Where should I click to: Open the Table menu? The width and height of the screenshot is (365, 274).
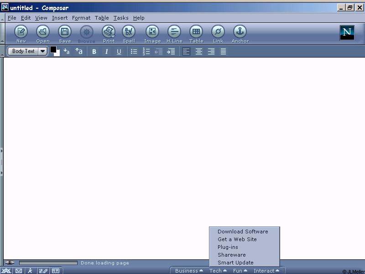[102, 18]
